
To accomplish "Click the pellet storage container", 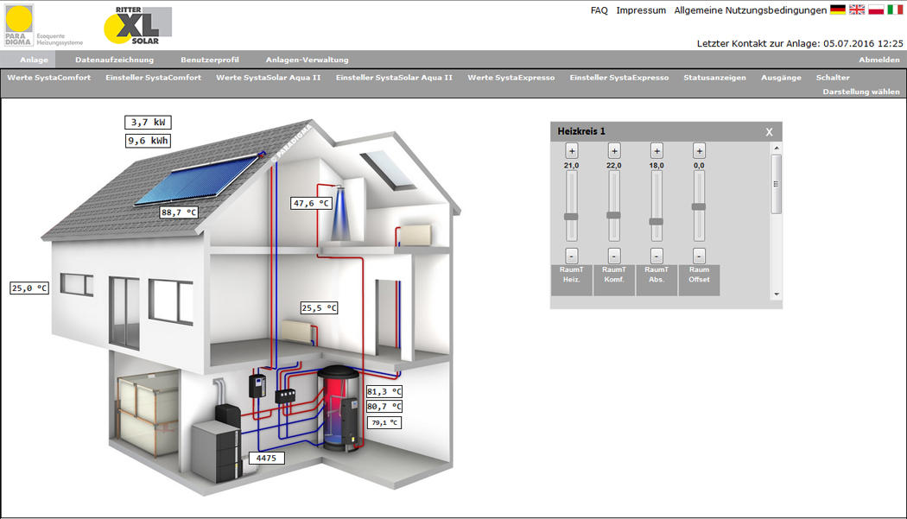I will (148, 413).
